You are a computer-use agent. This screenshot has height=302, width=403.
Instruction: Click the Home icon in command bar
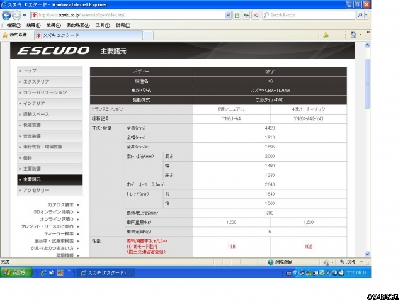tap(353, 35)
